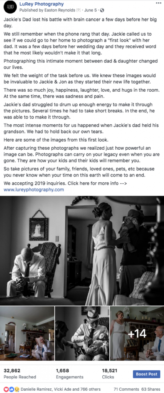Open the 71 Comments link
Image resolution: width=164 pixels, height=393 pixels.
coord(126,389)
